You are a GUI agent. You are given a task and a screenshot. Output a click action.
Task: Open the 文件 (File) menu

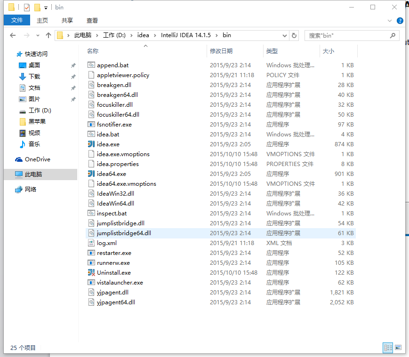(x=17, y=20)
